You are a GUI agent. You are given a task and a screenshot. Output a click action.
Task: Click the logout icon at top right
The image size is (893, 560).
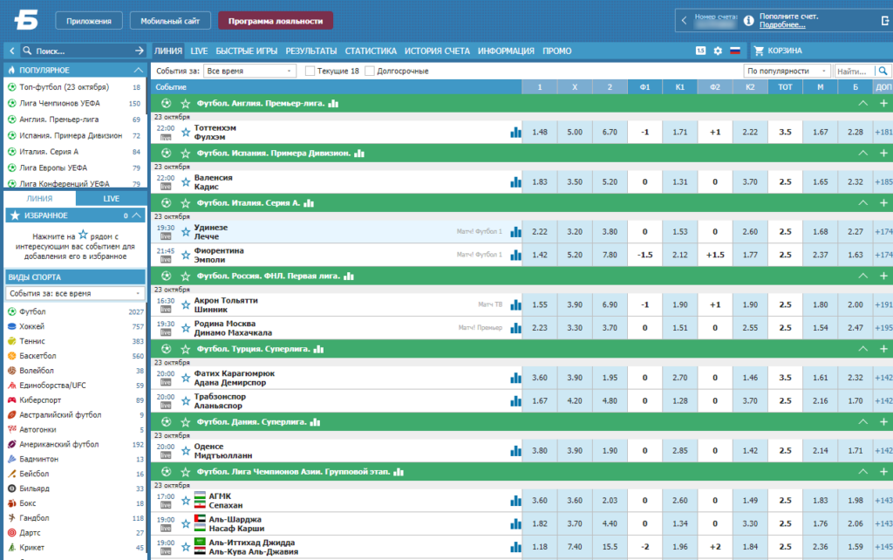coord(886,21)
